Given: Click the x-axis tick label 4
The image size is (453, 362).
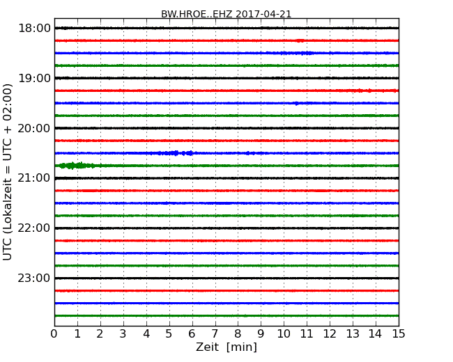Looking at the screenshot, I should [x=146, y=334].
